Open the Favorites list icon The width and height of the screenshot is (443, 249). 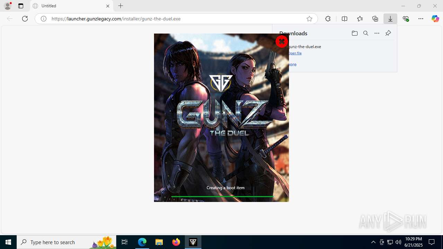[360, 19]
